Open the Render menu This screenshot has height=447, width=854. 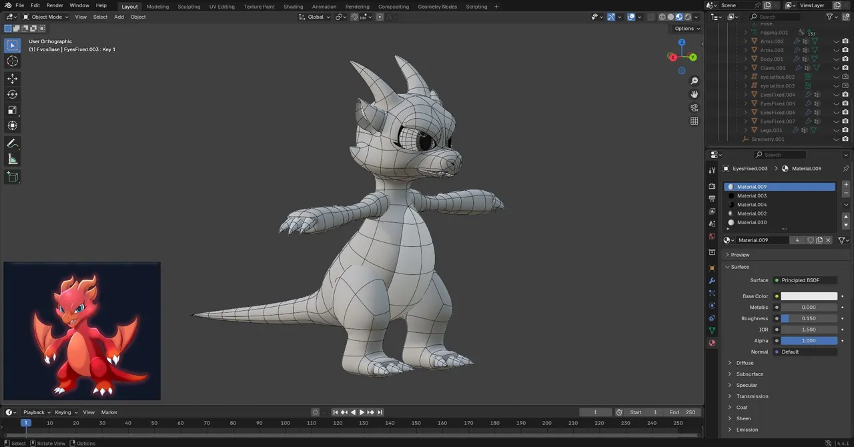pyautogui.click(x=55, y=5)
